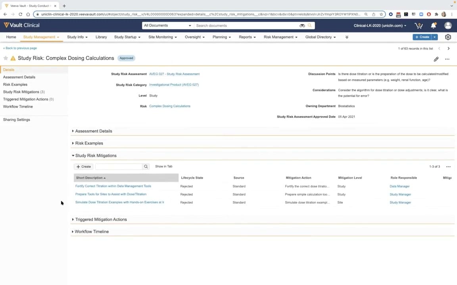457x285 pixels.
Task: Click the binoculars advanced search icon
Action: pos(302,26)
